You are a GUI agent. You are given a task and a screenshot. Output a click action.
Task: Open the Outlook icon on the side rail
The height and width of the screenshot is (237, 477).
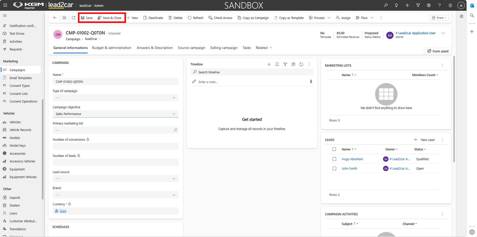(x=472, y=6)
